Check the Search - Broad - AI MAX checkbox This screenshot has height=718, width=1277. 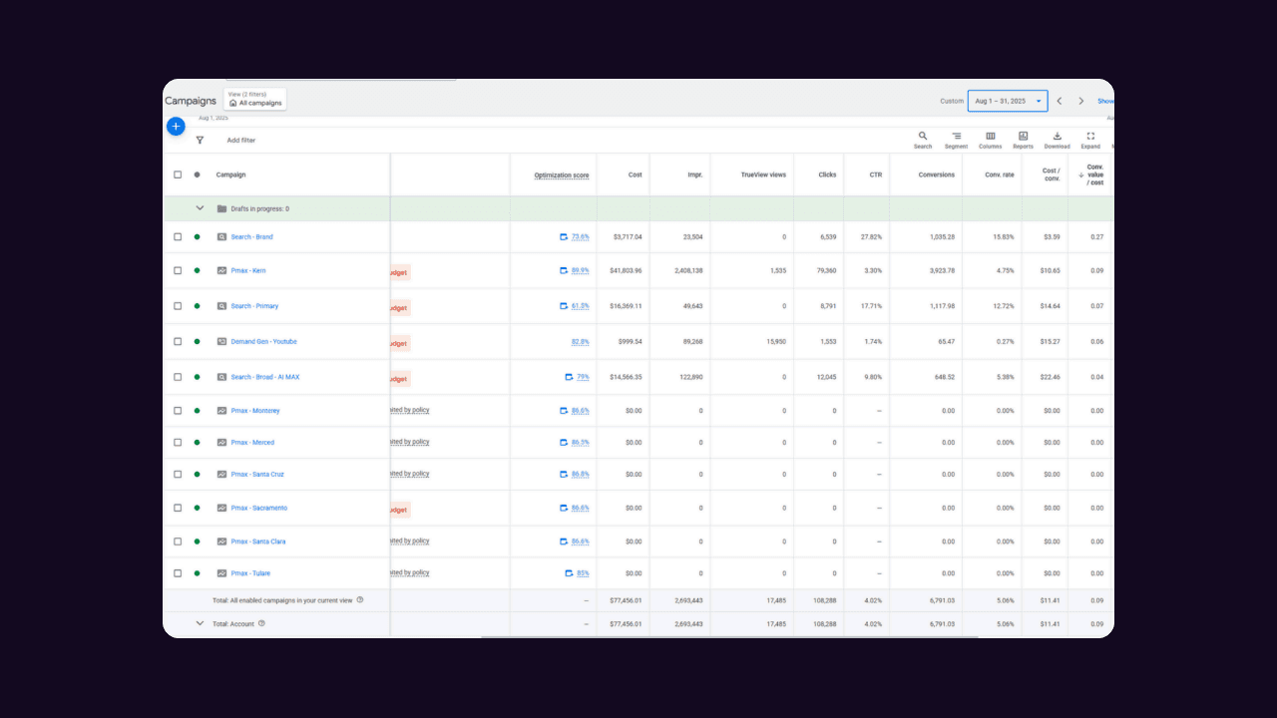178,377
